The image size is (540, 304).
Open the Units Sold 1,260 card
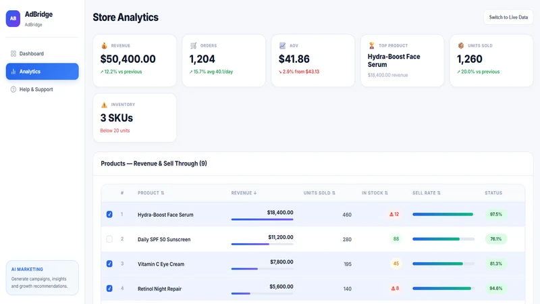(x=491, y=60)
